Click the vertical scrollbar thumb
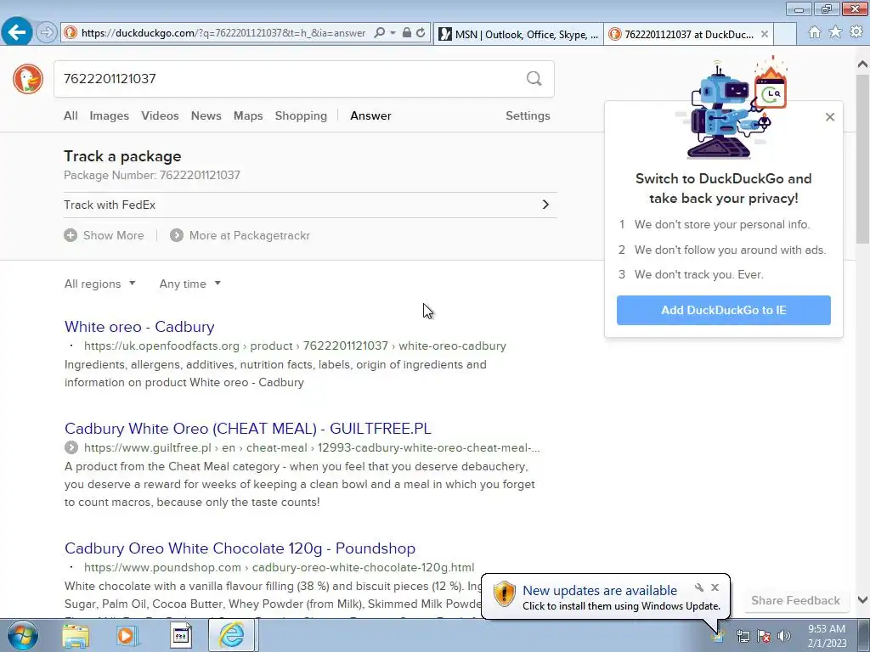 click(x=862, y=158)
